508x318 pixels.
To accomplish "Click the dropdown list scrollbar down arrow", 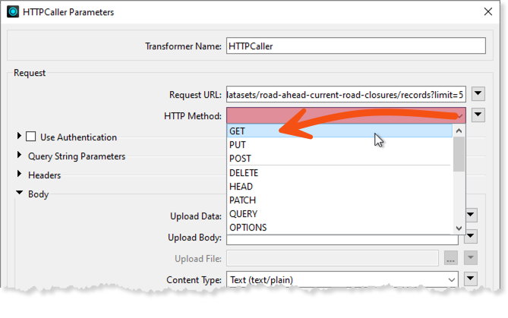I will [x=459, y=228].
